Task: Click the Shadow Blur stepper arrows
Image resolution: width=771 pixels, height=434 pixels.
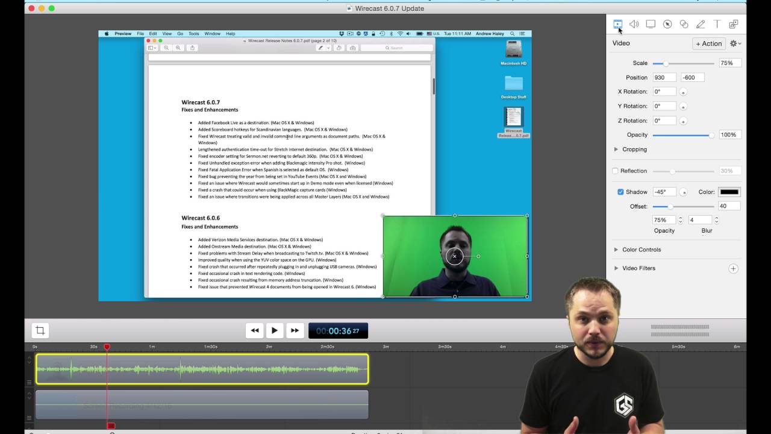Action: pyautogui.click(x=716, y=220)
